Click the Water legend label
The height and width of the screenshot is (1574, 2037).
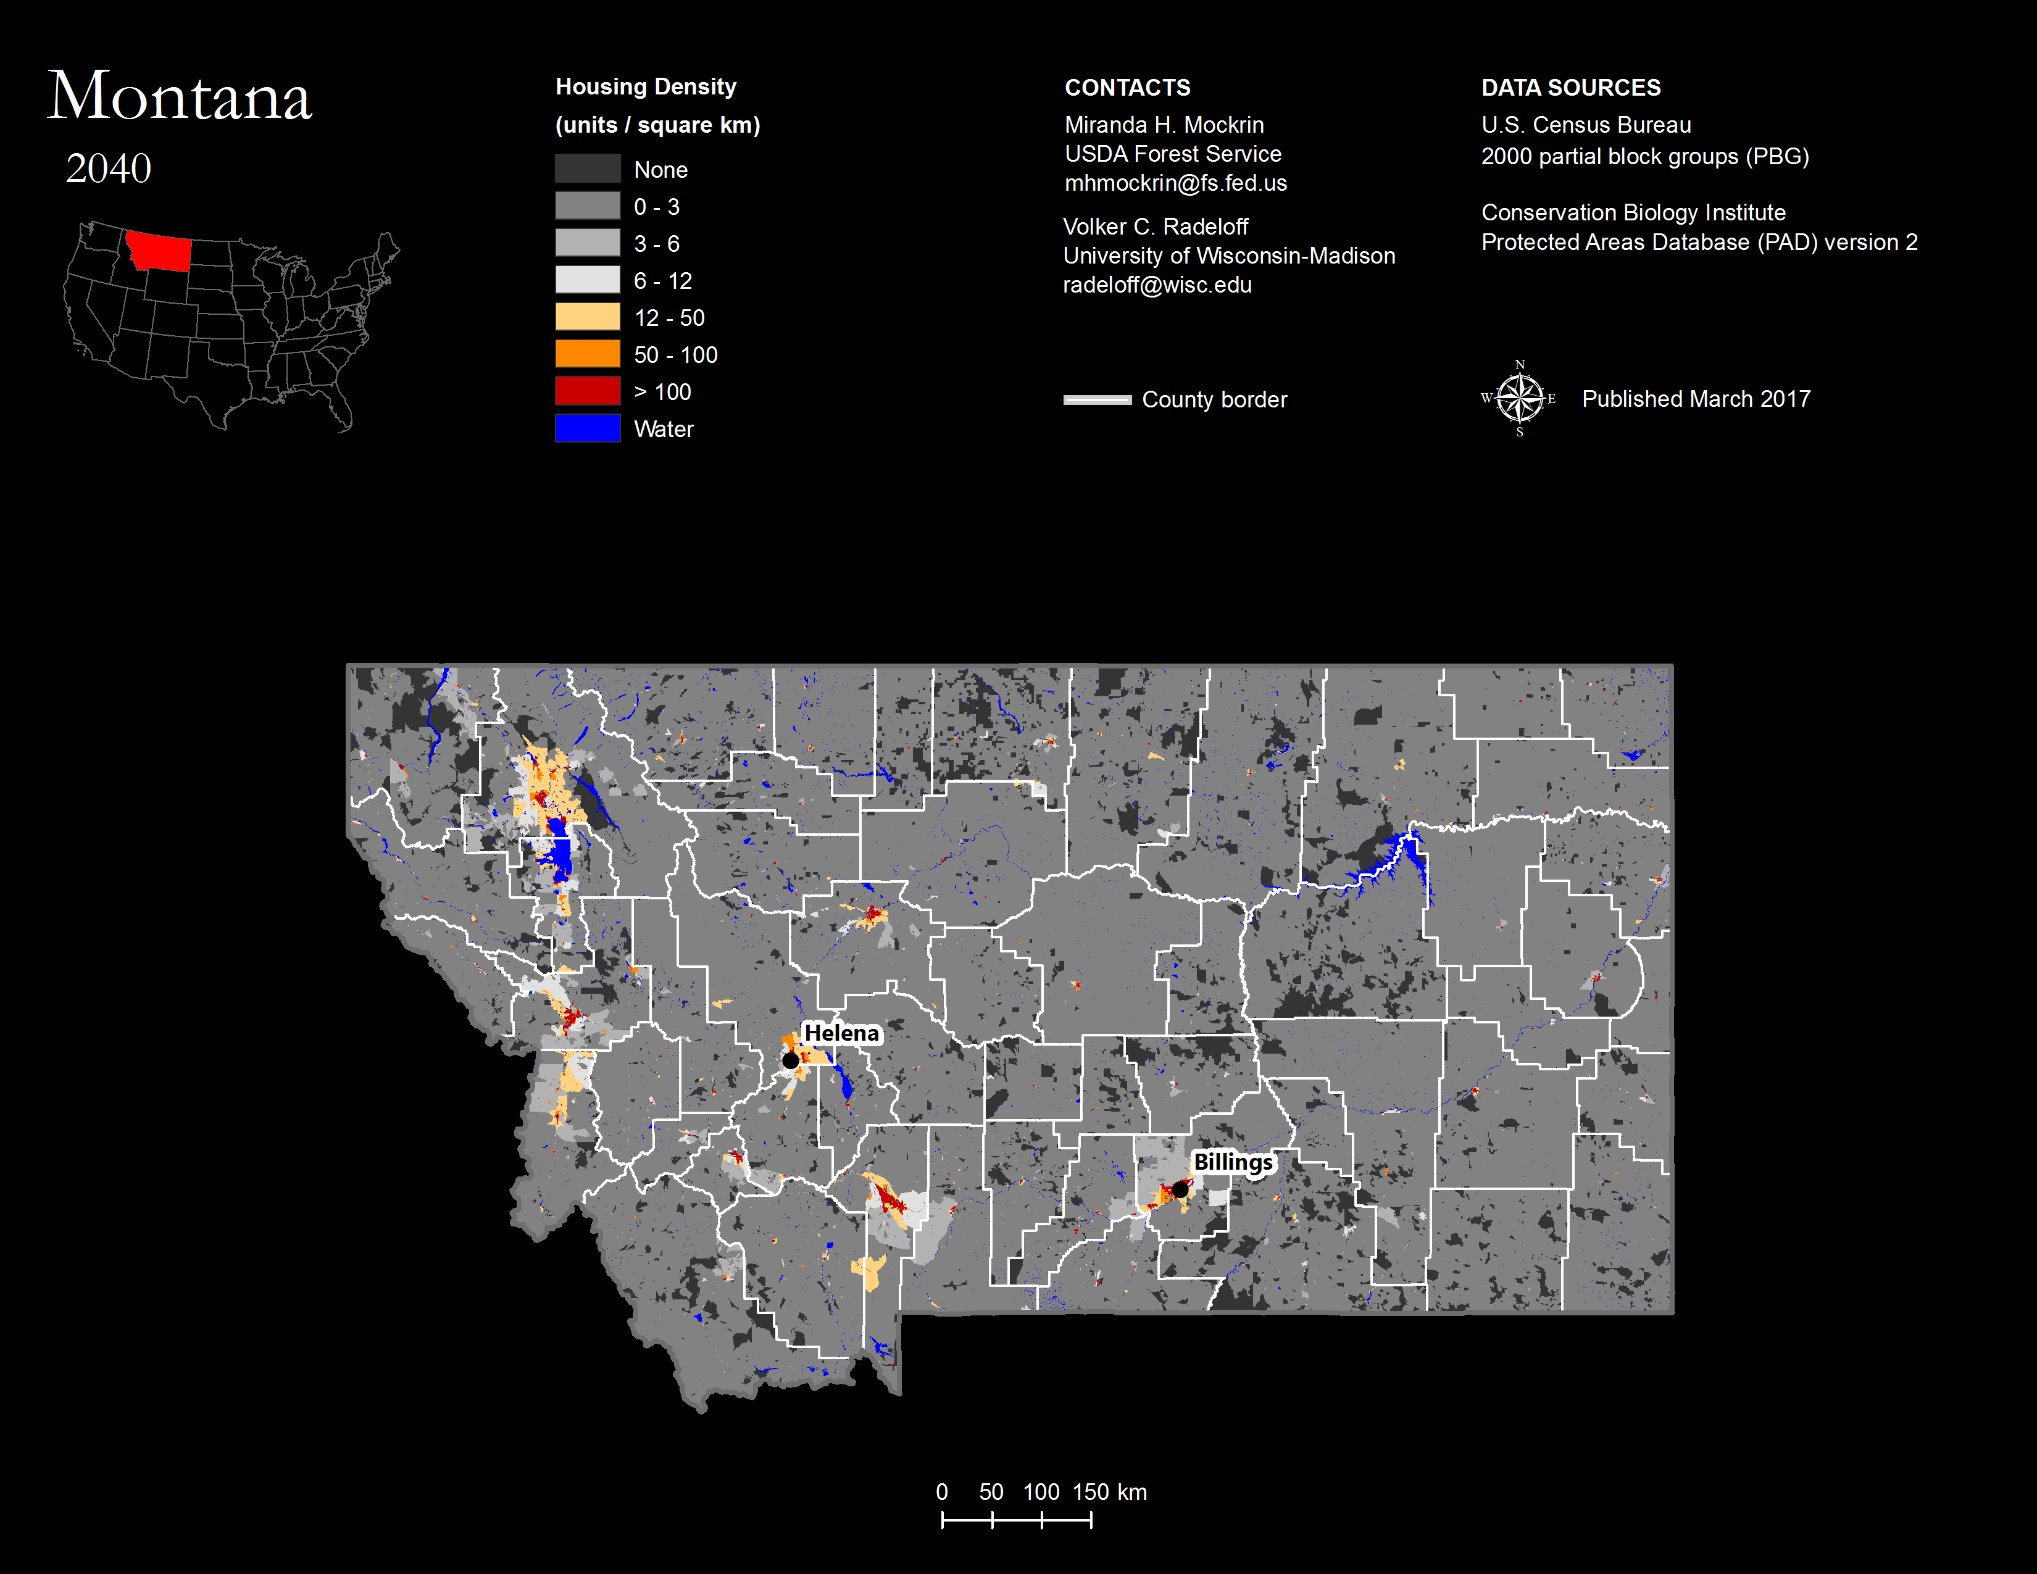click(663, 429)
